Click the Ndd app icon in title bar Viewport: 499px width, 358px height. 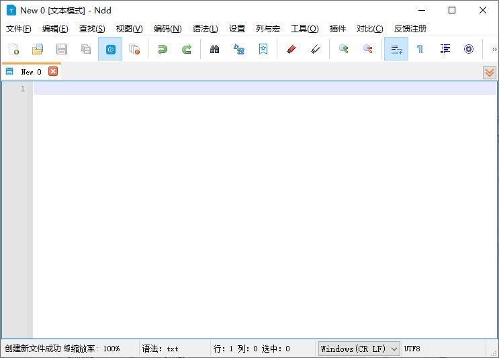pos(11,11)
